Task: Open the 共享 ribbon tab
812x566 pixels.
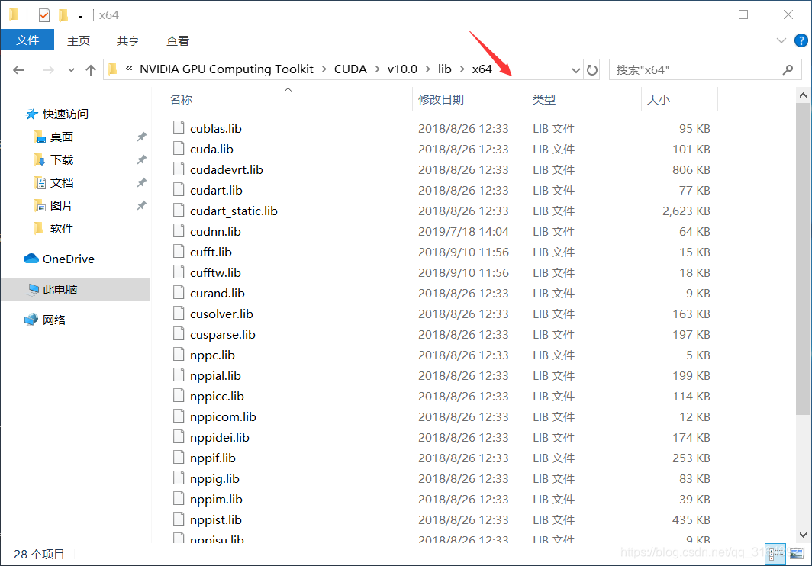Action: click(128, 40)
